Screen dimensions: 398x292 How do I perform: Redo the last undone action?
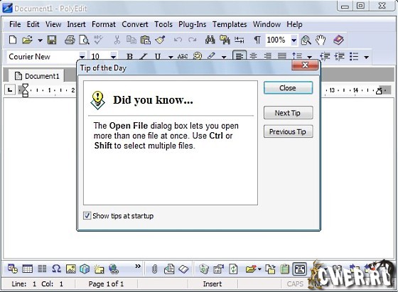193,40
